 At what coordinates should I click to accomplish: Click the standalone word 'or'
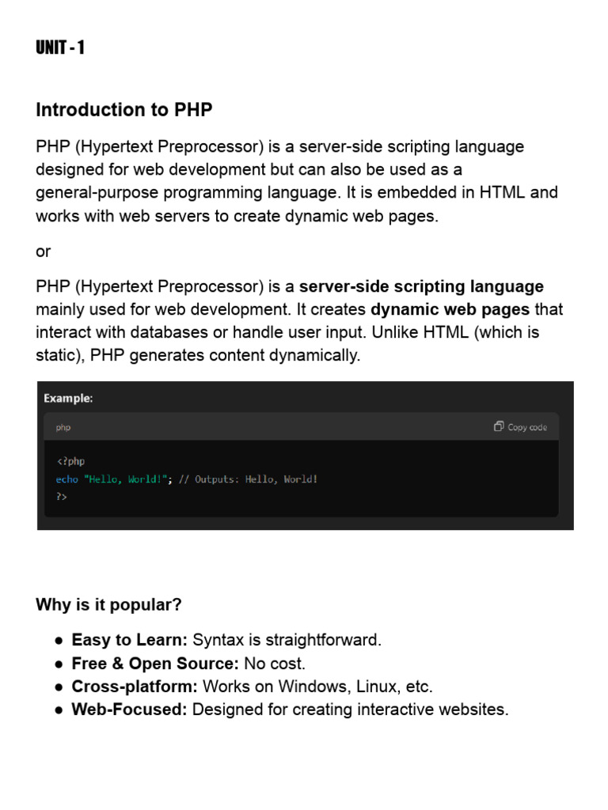point(43,252)
